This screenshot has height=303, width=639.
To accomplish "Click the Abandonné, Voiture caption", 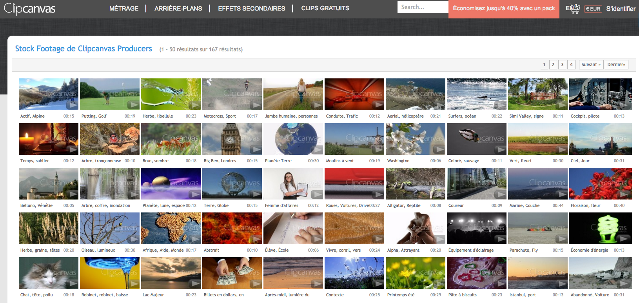I will tap(590, 295).
